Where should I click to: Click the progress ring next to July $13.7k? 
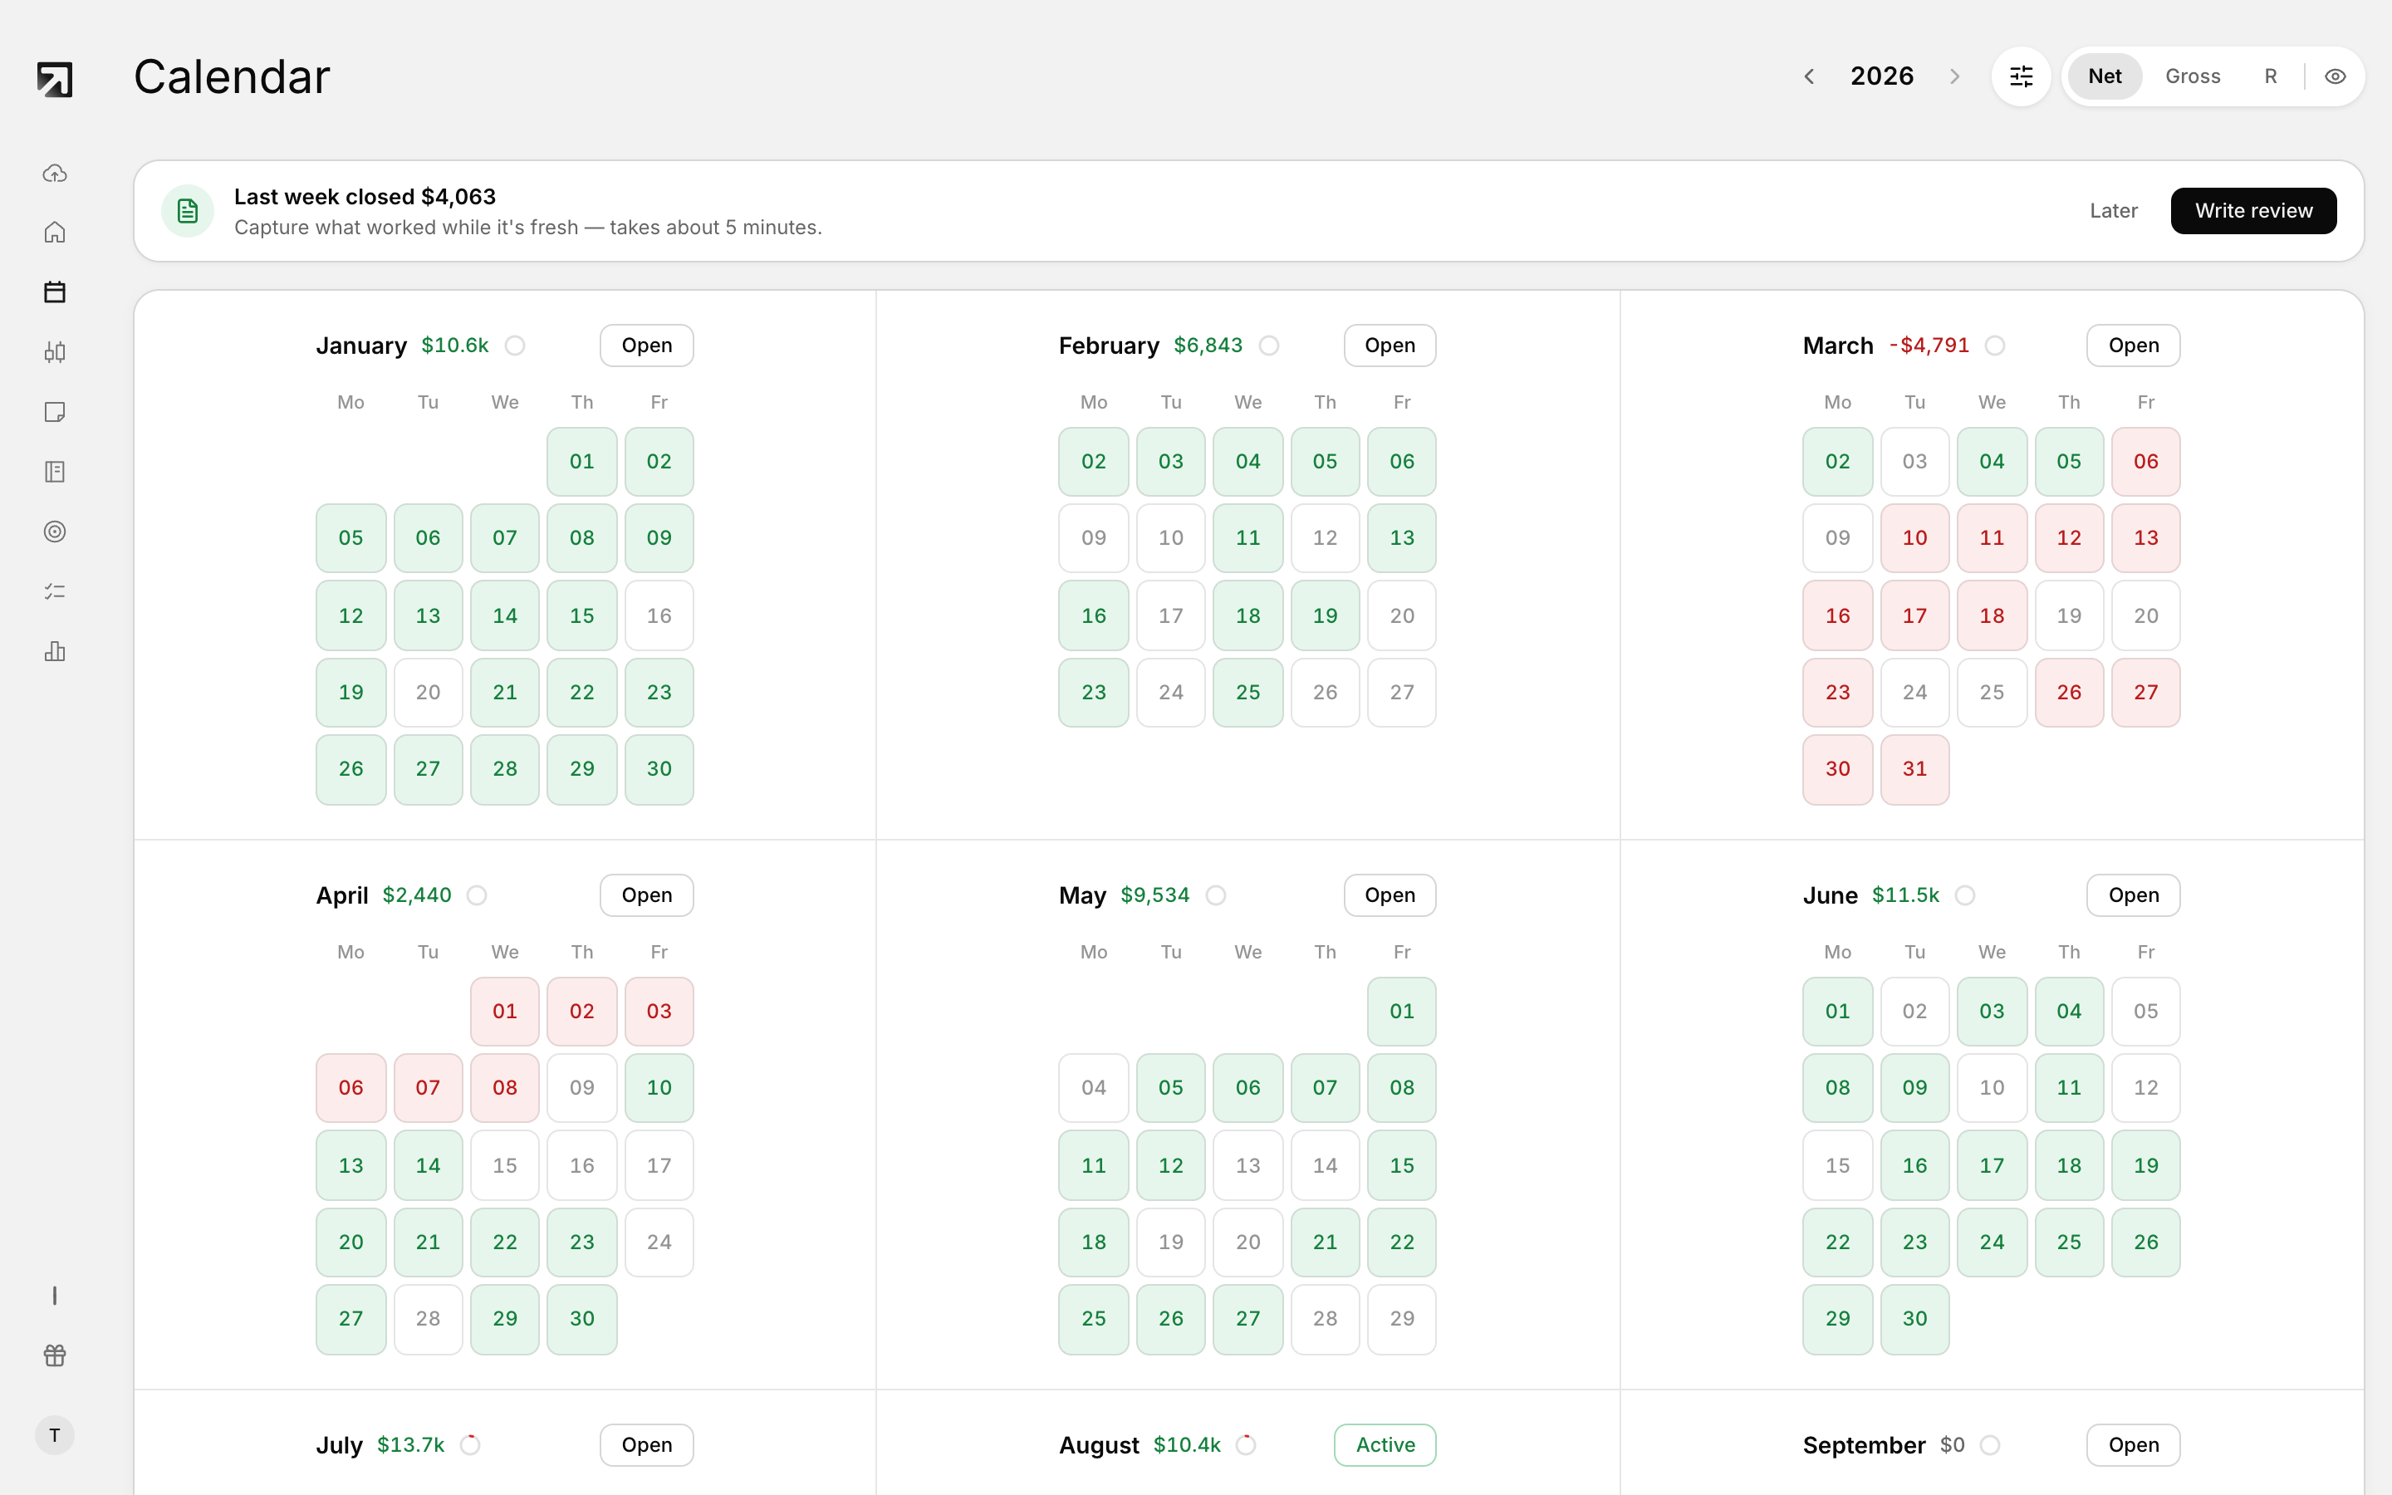point(470,1445)
